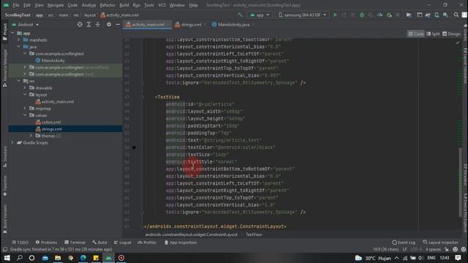Open the Resource Manager side tab
The height and width of the screenshot is (263, 468).
coord(5,68)
